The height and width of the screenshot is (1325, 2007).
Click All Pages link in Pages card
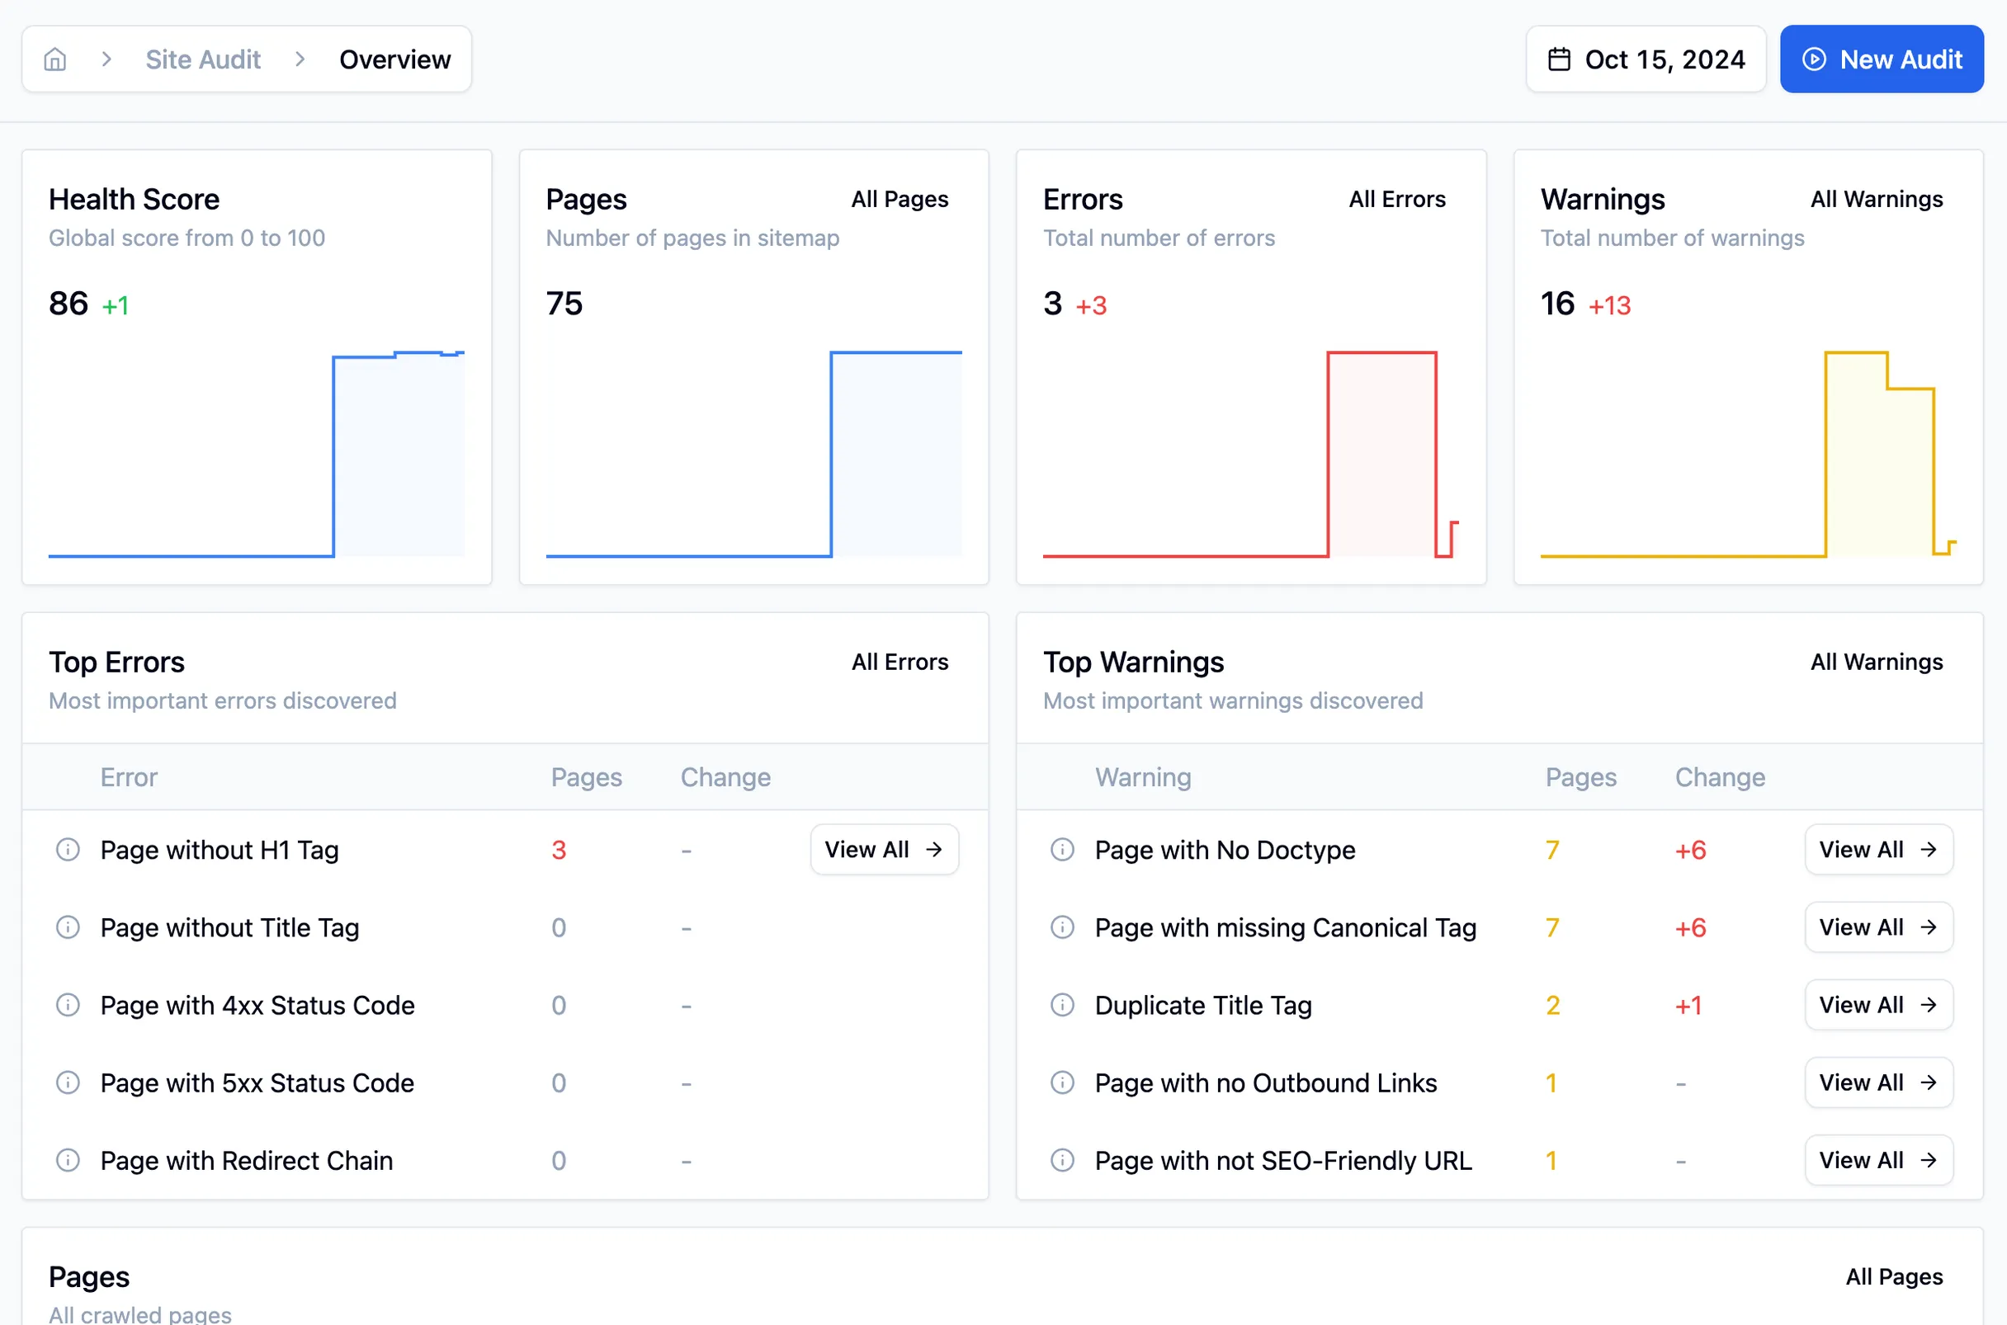click(x=900, y=198)
